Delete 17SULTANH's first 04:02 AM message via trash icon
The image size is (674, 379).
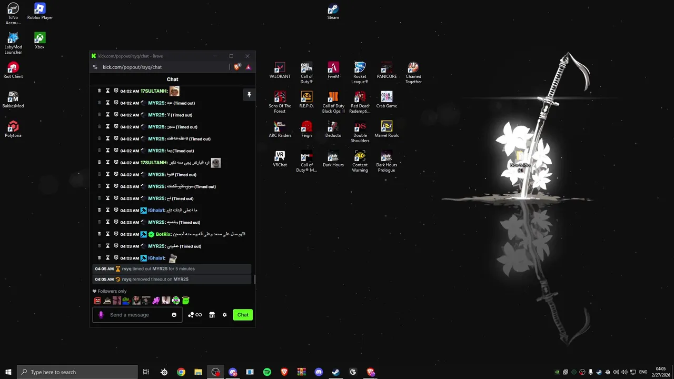pyautogui.click(x=99, y=91)
